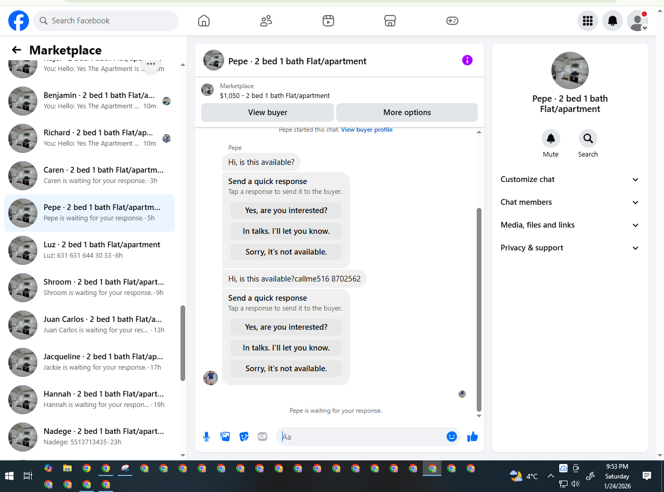Select Pepe's conversation in the list
Viewport: 664px width, 492px height.
coord(89,213)
